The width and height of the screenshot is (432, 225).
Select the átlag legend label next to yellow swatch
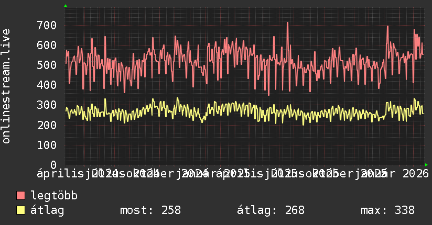pyautogui.click(x=47, y=210)
